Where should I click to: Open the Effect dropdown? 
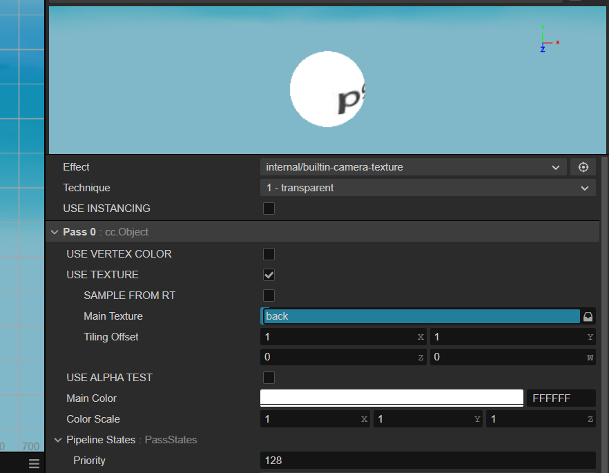coord(413,167)
